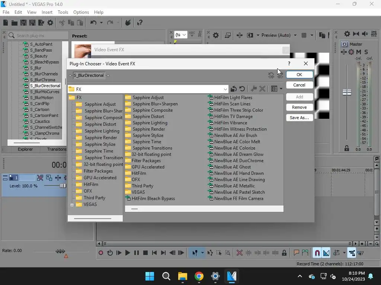Toggle the Master bus Mute M button
This screenshot has height=285, width=381.
359,52
